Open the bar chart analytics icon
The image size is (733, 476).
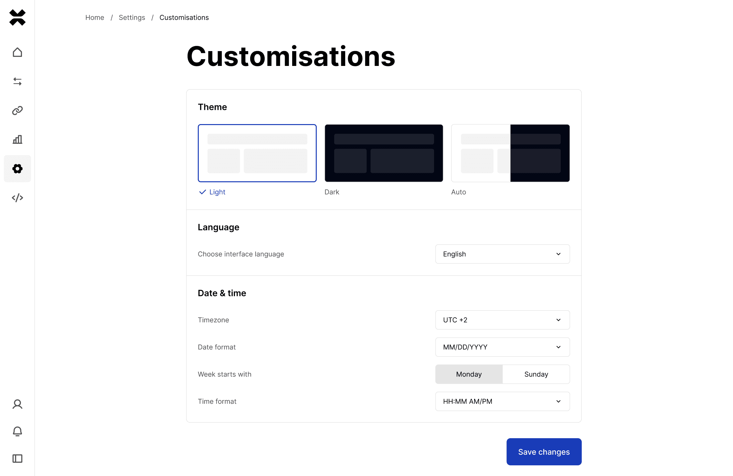[17, 140]
